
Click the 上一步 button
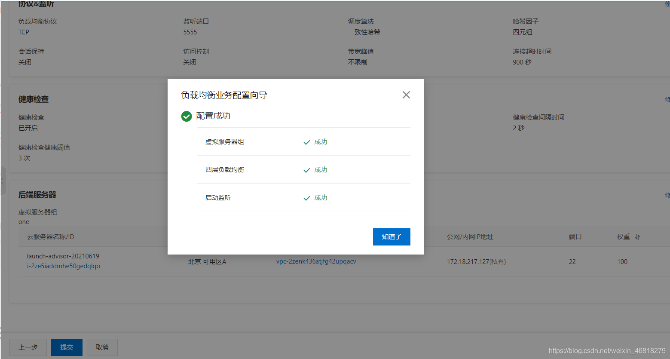(28, 347)
